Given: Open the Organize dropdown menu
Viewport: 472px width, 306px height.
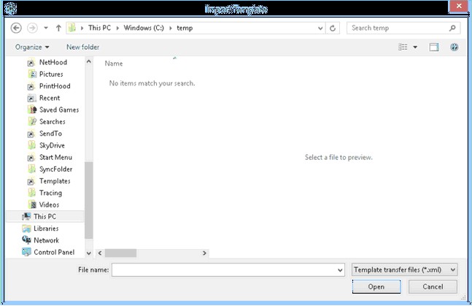Looking at the screenshot, I should pos(32,47).
